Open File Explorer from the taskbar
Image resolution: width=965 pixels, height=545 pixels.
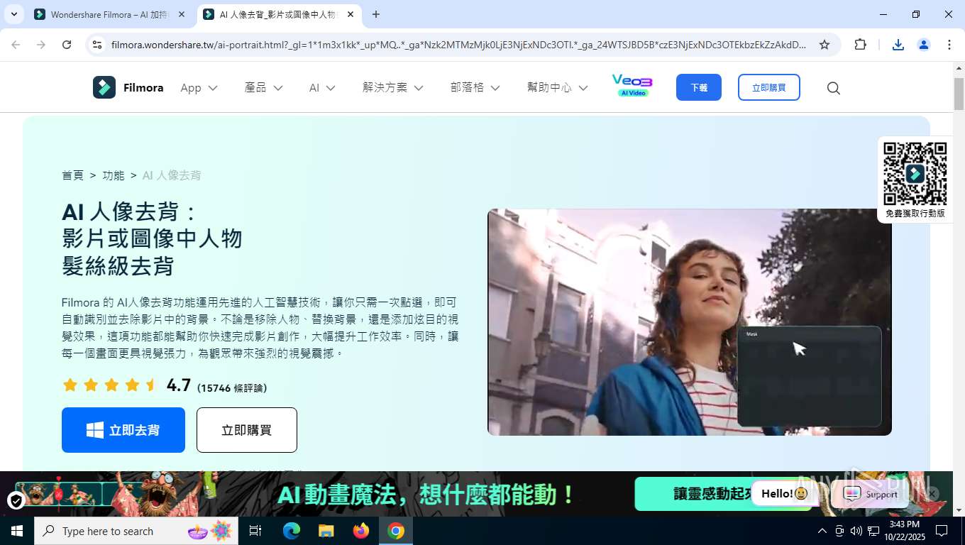point(326,531)
